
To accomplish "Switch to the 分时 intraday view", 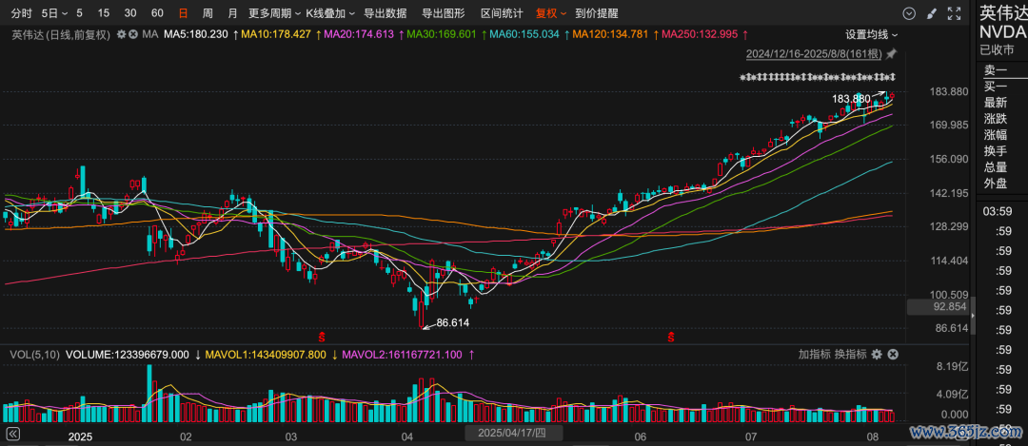I will (21, 13).
